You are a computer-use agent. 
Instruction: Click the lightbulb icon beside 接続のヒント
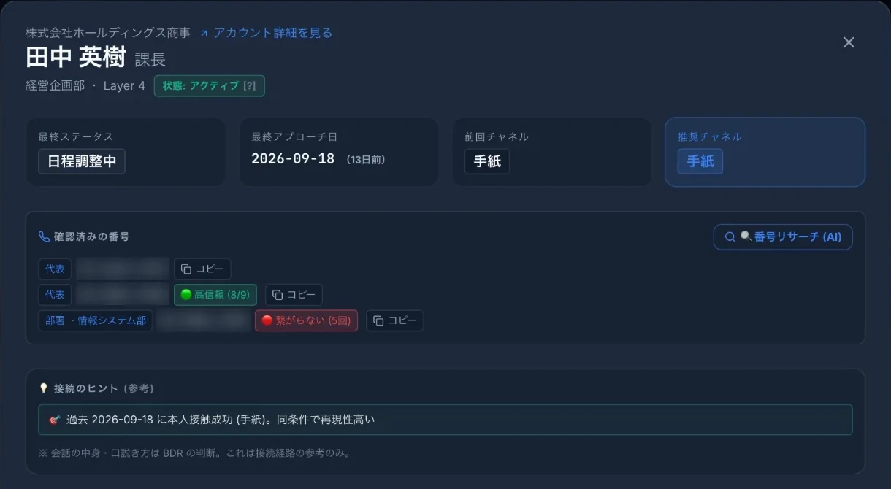click(x=43, y=388)
